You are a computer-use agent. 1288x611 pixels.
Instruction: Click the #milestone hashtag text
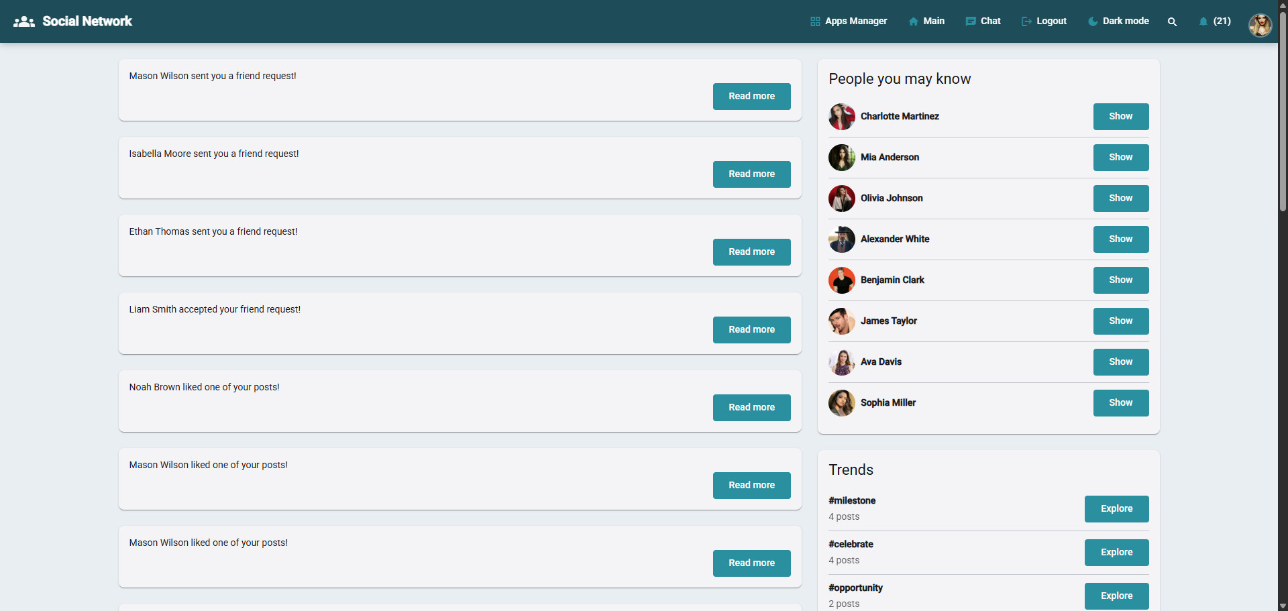point(852,500)
